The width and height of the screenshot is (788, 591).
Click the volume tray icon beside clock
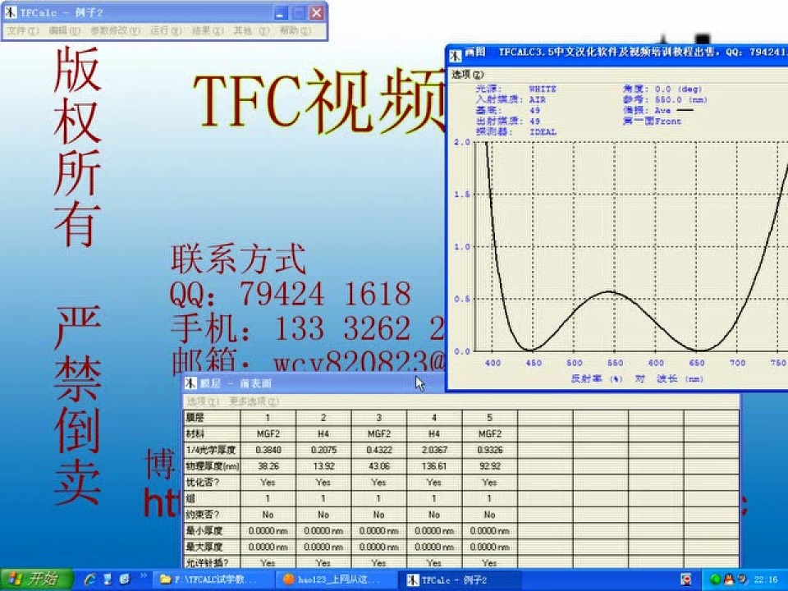742,580
